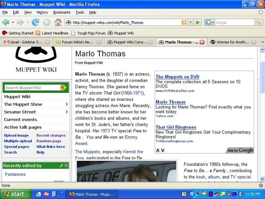Click the site identity icon in address bar

68,22
